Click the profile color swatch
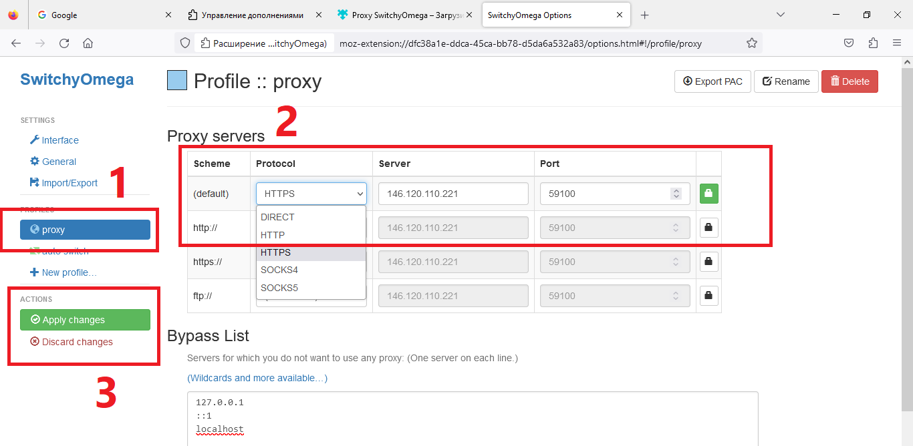Screen dimensions: 913x446 [x=176, y=81]
